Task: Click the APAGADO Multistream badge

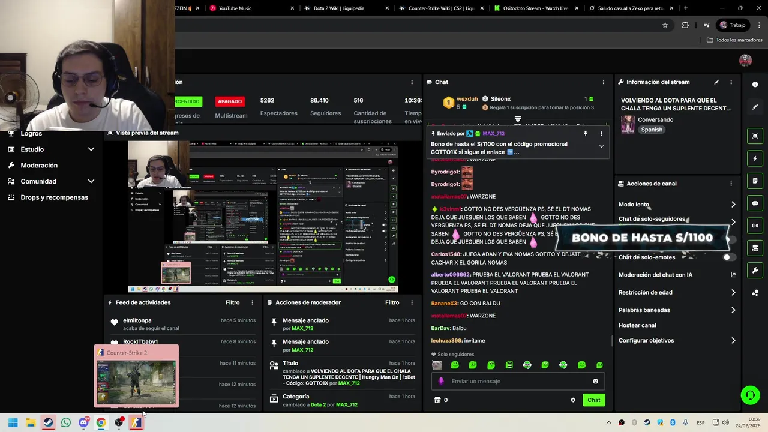Action: point(230,101)
